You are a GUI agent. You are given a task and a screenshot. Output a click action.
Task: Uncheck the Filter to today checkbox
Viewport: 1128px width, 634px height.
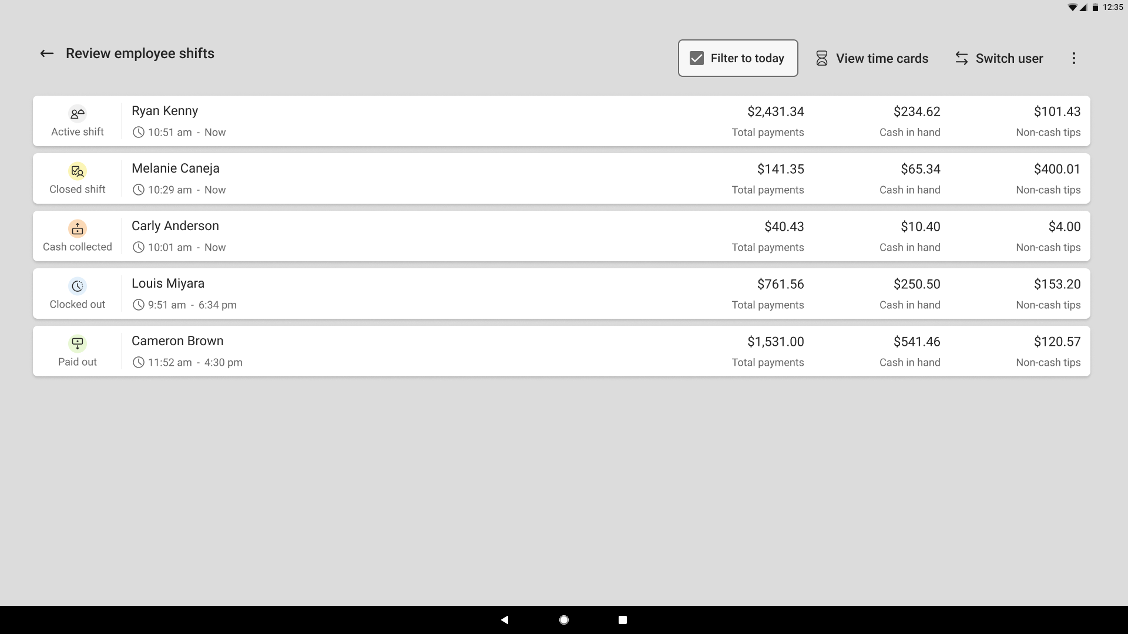[x=697, y=58]
